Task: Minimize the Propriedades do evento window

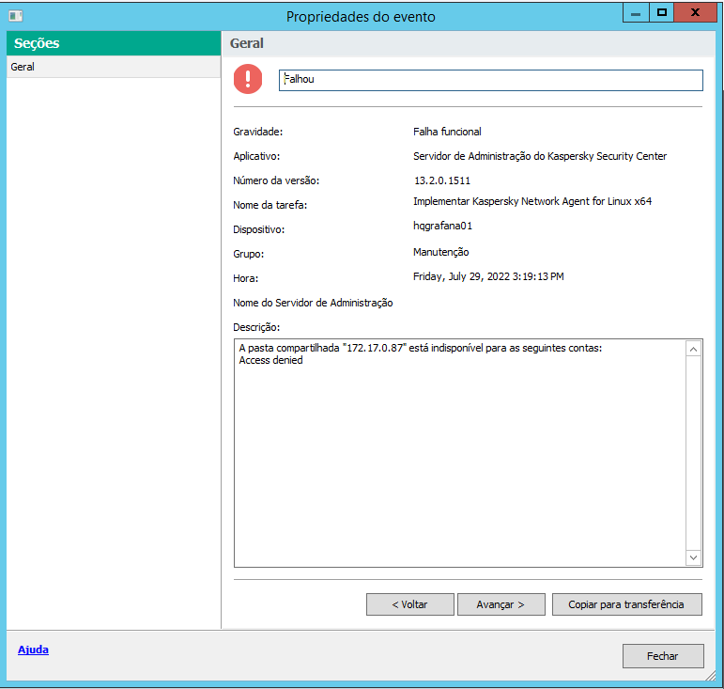Action: 636,13
